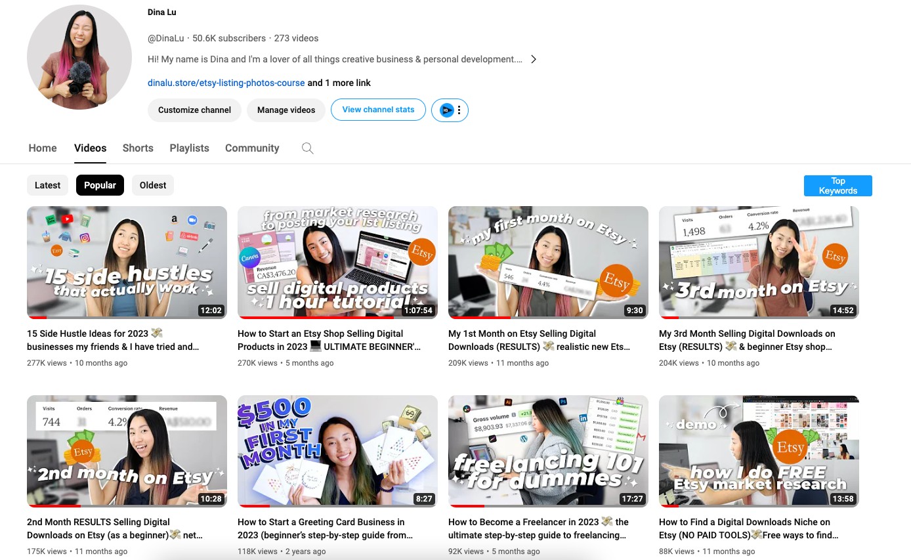
Task: Click the channel search magnifier icon
Action: [307, 148]
